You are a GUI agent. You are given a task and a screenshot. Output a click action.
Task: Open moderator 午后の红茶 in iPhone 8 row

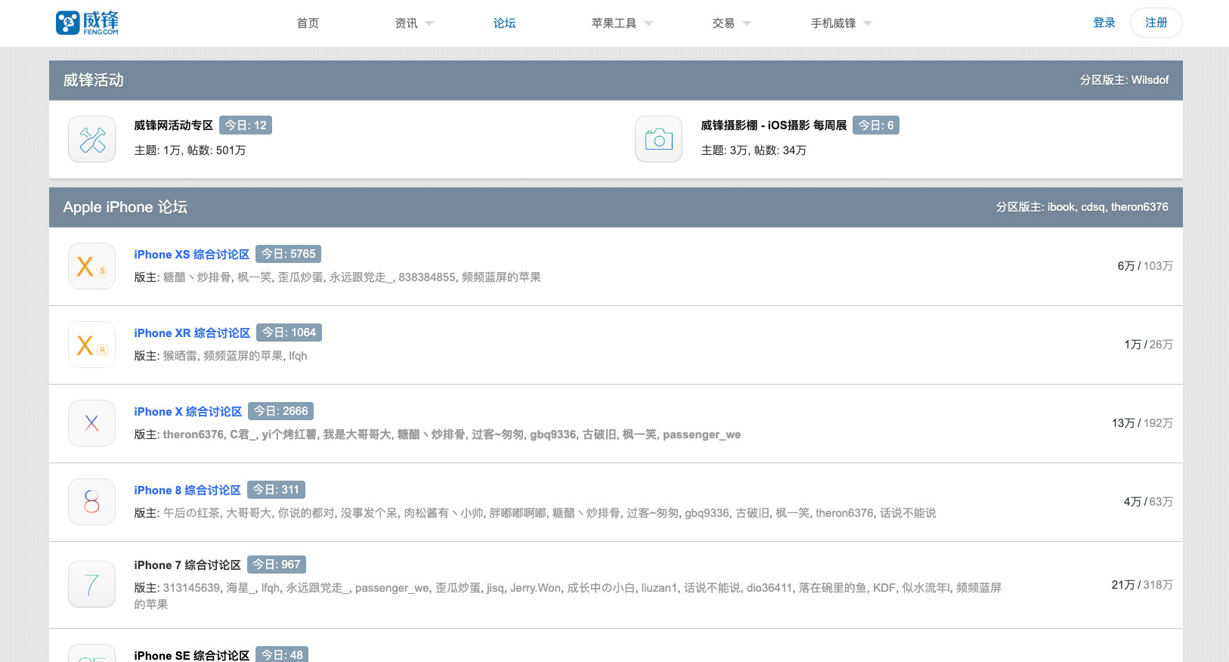pyautogui.click(x=191, y=513)
